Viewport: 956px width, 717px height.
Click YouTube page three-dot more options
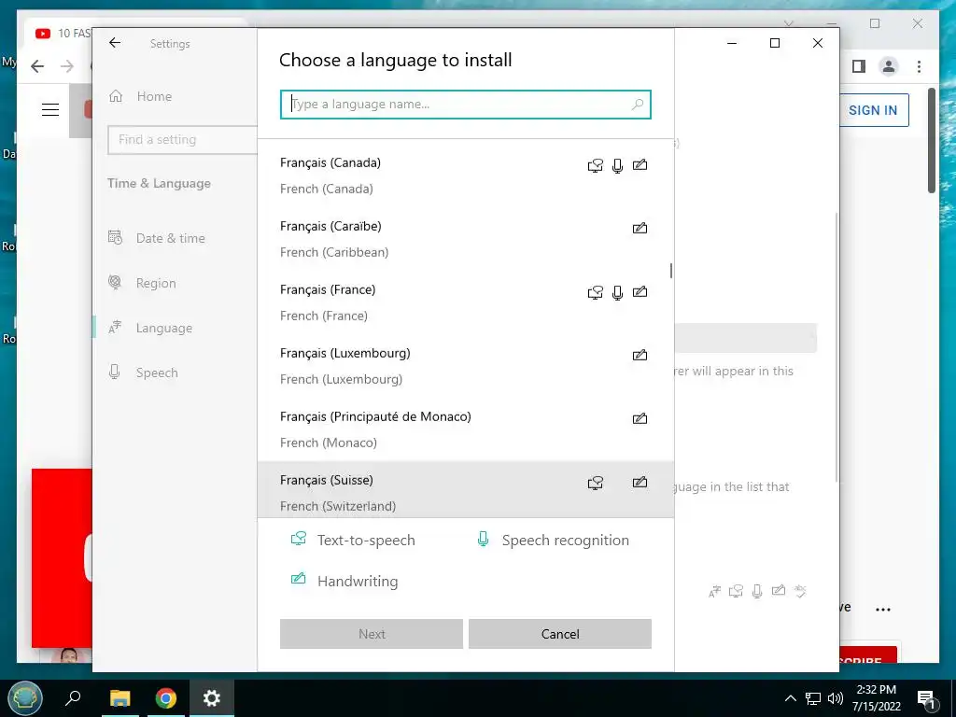point(883,609)
